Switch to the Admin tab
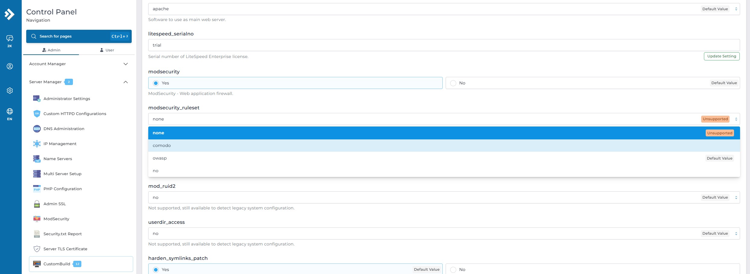 [51, 50]
